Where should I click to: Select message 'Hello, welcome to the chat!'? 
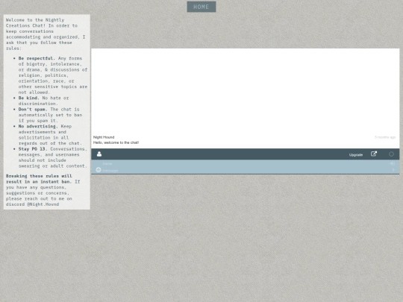click(116, 142)
